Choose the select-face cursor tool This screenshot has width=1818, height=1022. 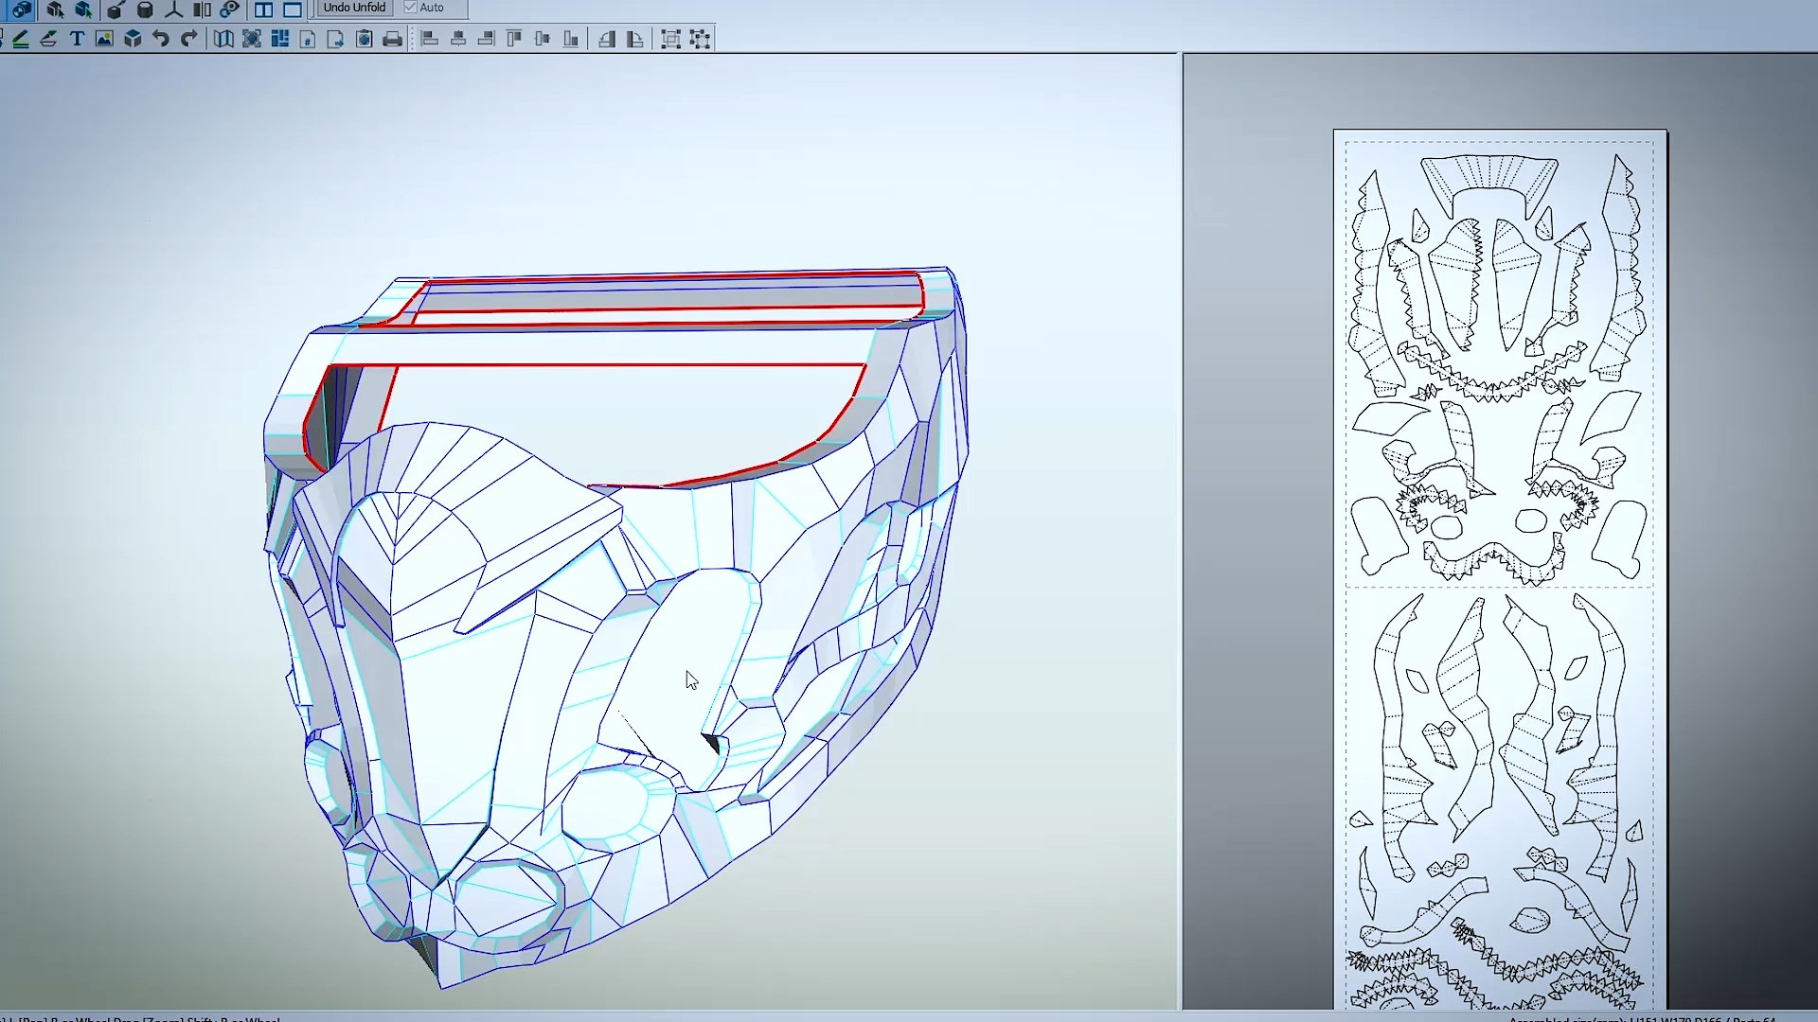point(55,9)
